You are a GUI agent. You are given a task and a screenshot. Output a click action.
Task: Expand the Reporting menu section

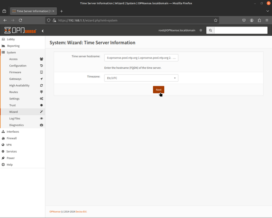pyautogui.click(x=22, y=46)
